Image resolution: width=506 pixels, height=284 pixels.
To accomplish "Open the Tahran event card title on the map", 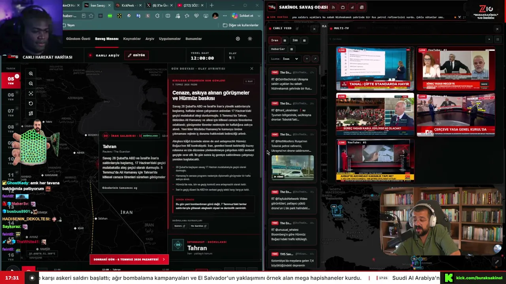I will pos(110,146).
